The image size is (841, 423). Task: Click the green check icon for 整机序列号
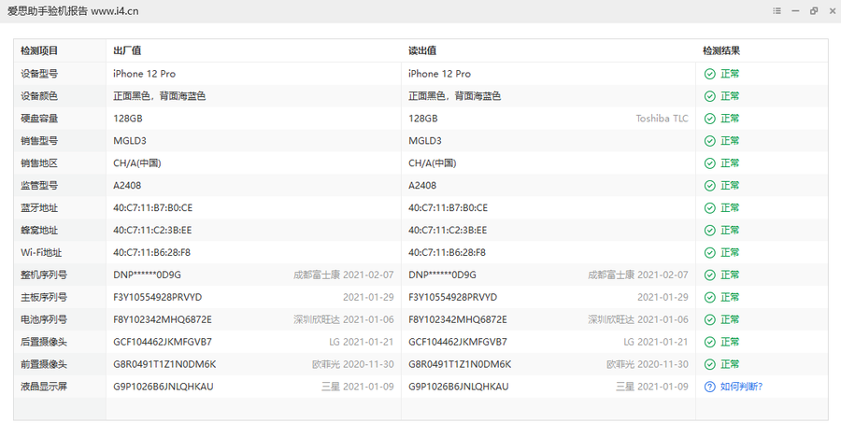click(x=709, y=275)
